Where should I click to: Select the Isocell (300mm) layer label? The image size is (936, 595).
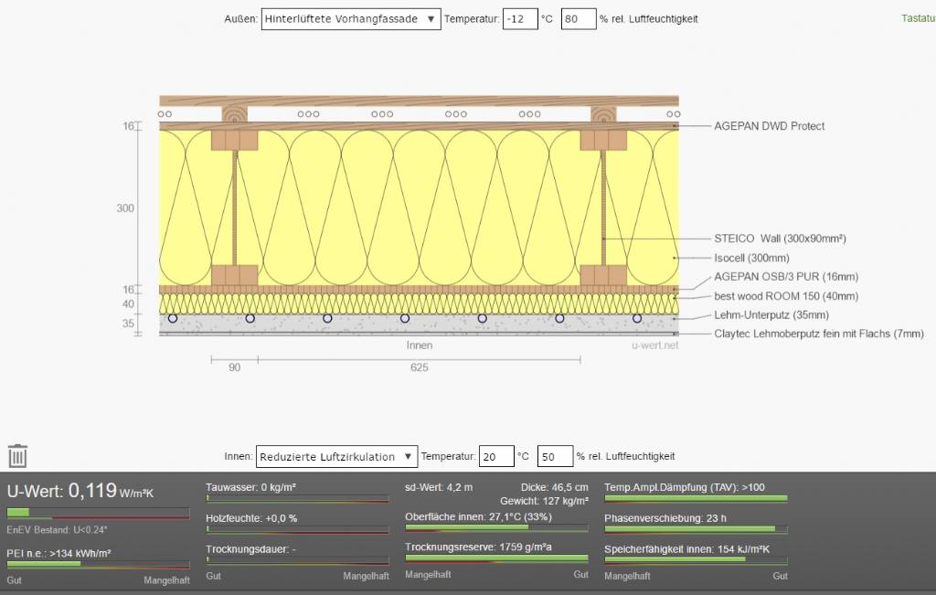point(751,258)
